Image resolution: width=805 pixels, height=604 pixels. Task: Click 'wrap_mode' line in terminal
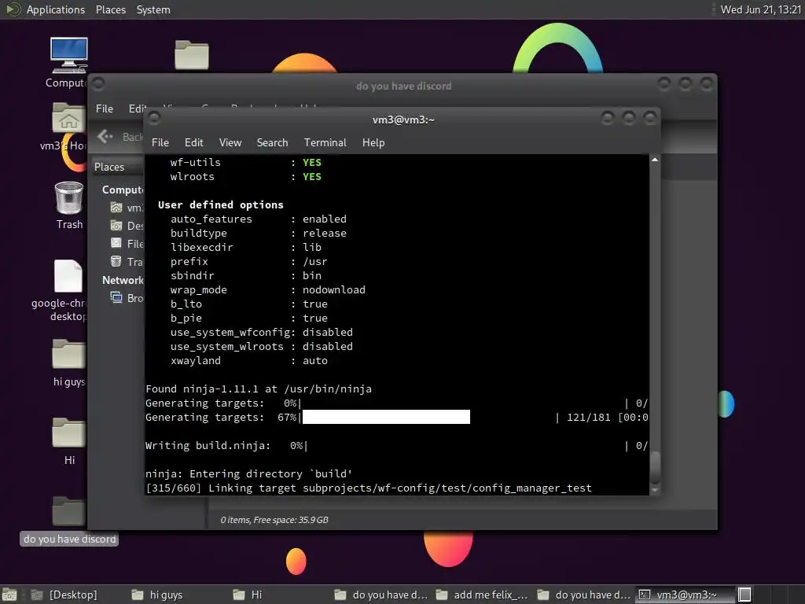point(267,289)
